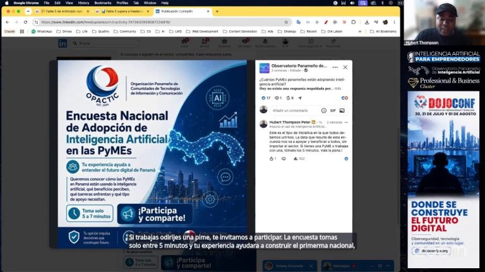Open Hubert Thompson Peter's profile link

pyautogui.click(x=290, y=122)
